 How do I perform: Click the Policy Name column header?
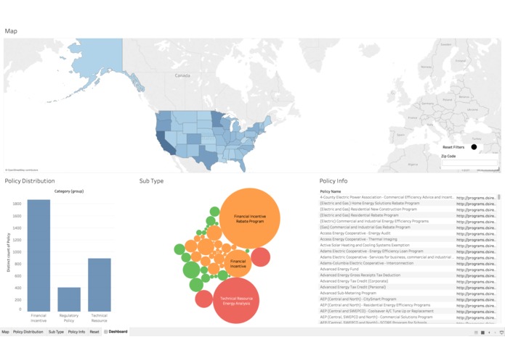pos(330,191)
